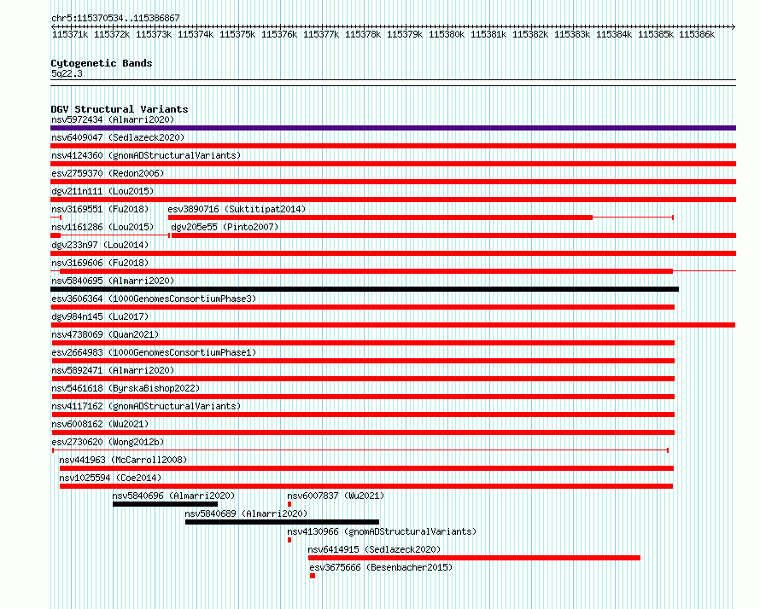
Task: Click the esv3675666 (Besenbacher2015) label
Action: (x=381, y=567)
